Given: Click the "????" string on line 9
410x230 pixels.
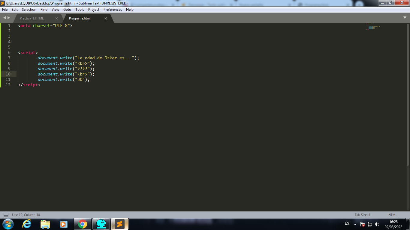Looking at the screenshot, I should coord(83,69).
